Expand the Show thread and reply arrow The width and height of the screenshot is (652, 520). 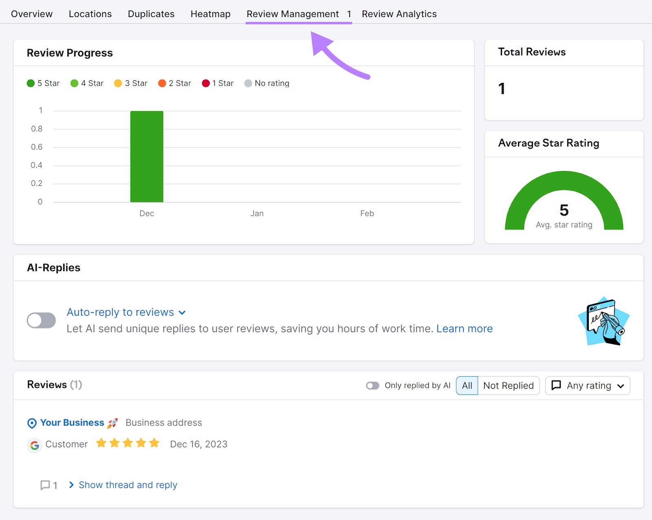coord(71,485)
